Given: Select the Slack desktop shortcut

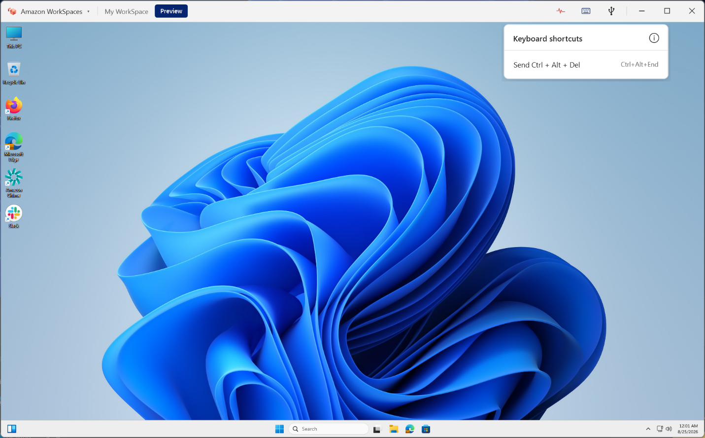Looking at the screenshot, I should click(14, 217).
